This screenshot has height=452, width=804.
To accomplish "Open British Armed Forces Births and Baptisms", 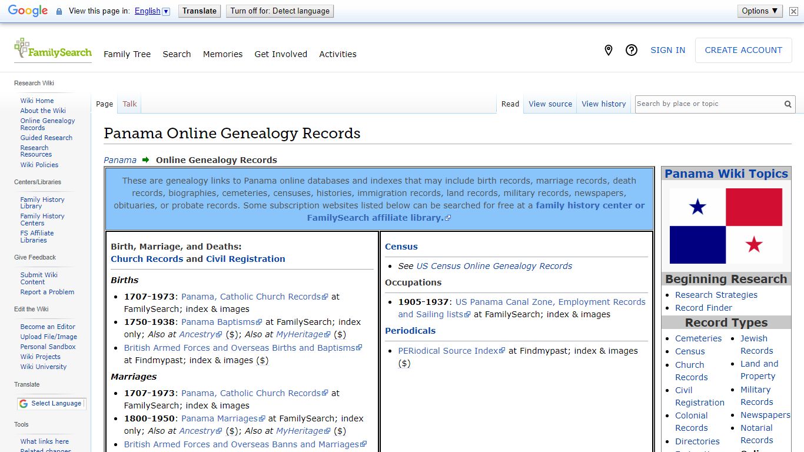I will point(242,348).
